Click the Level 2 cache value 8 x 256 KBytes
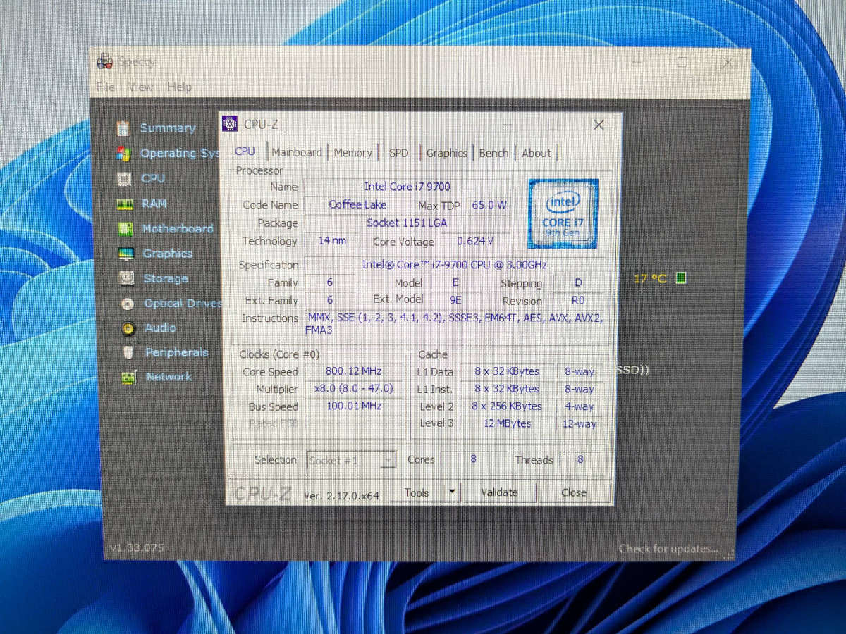Screen dimensions: 846x634 point(506,406)
